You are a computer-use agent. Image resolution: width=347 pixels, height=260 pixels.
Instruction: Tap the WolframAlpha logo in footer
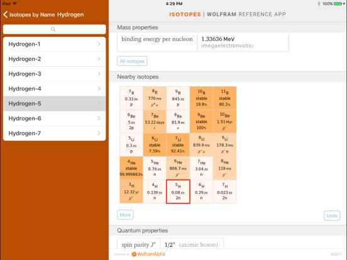tap(148, 254)
